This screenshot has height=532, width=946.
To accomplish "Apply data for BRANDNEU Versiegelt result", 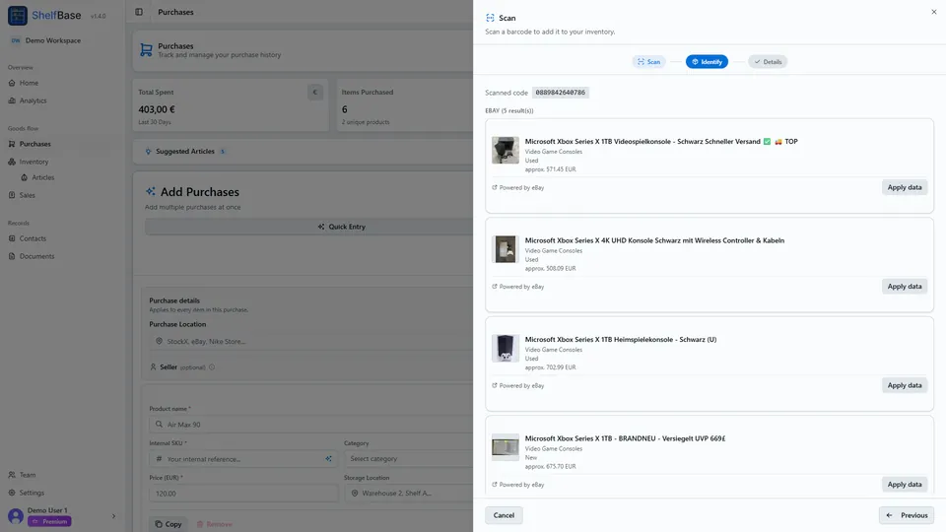I will [905, 485].
